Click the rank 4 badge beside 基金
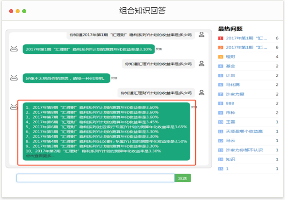This screenshot has height=200, width=285. coord(221,66)
